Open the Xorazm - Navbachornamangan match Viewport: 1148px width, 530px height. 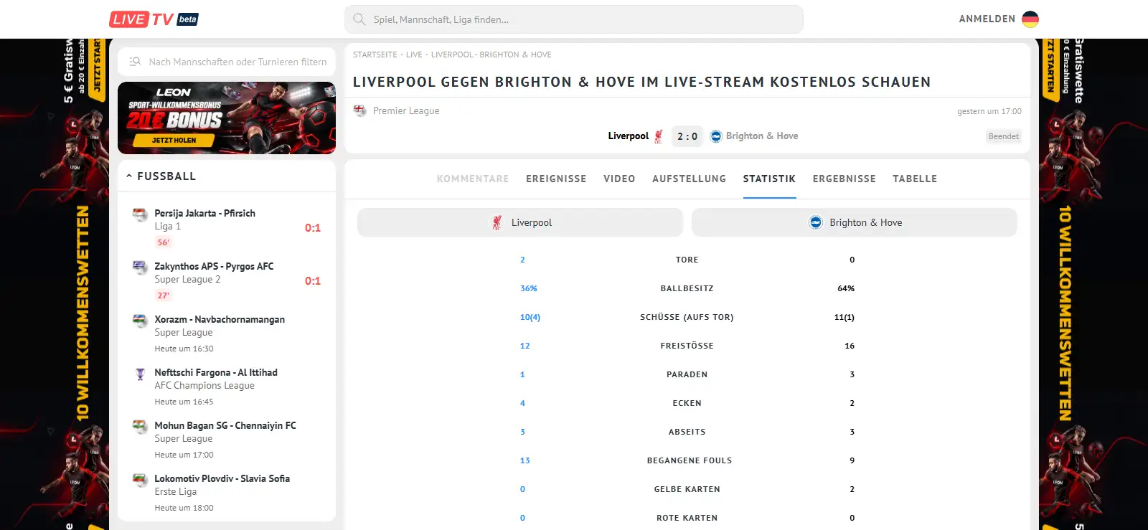pyautogui.click(x=227, y=333)
